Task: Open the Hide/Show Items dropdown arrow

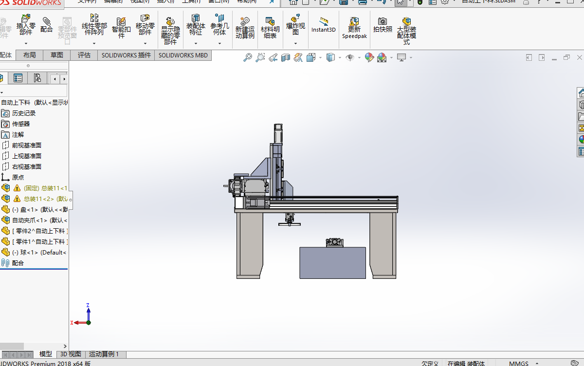Action: [x=359, y=58]
